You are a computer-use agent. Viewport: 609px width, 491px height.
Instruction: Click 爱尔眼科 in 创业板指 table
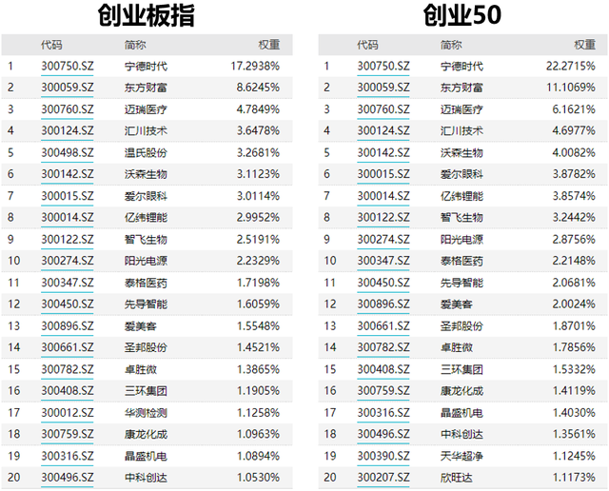click(146, 196)
